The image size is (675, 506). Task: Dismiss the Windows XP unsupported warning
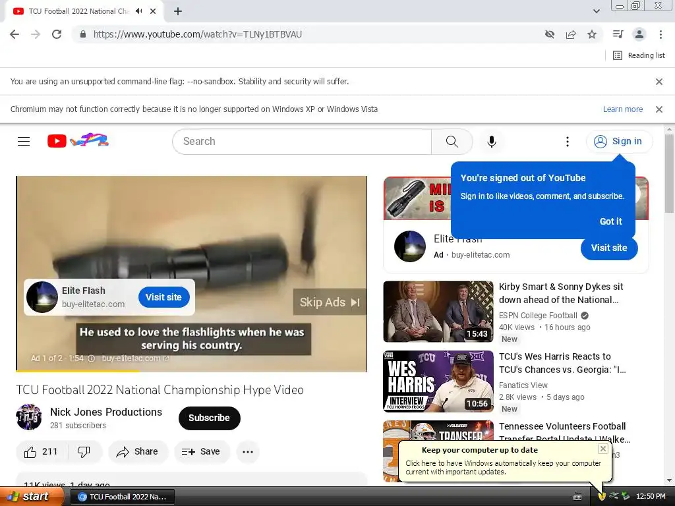click(659, 109)
